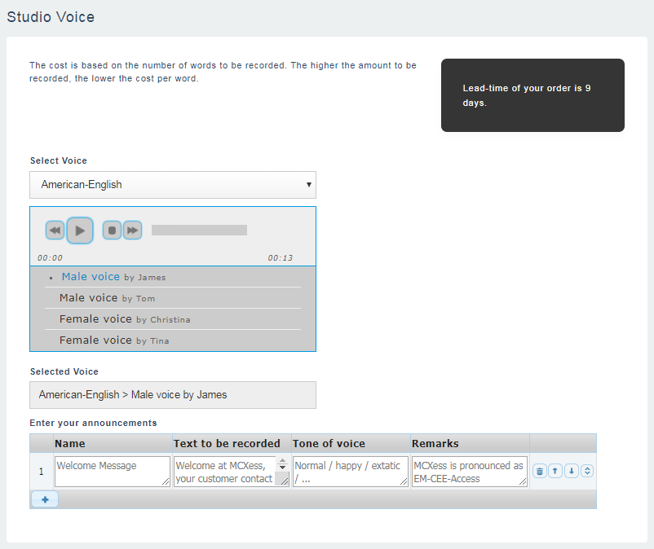Image resolution: width=654 pixels, height=549 pixels.
Task: Click the Selected Voice read-only field
Action: tap(173, 395)
